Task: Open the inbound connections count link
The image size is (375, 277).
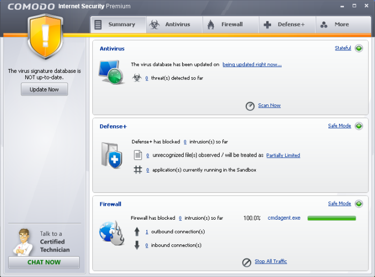Action: (x=147, y=245)
